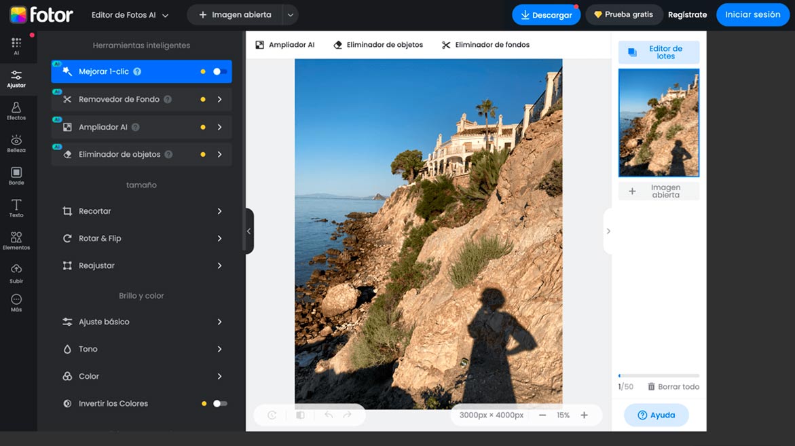Click the image count progress bar
Image resolution: width=795 pixels, height=446 pixels.
[659, 375]
